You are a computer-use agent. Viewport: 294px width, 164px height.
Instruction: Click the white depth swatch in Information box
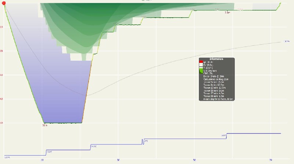(201, 65)
